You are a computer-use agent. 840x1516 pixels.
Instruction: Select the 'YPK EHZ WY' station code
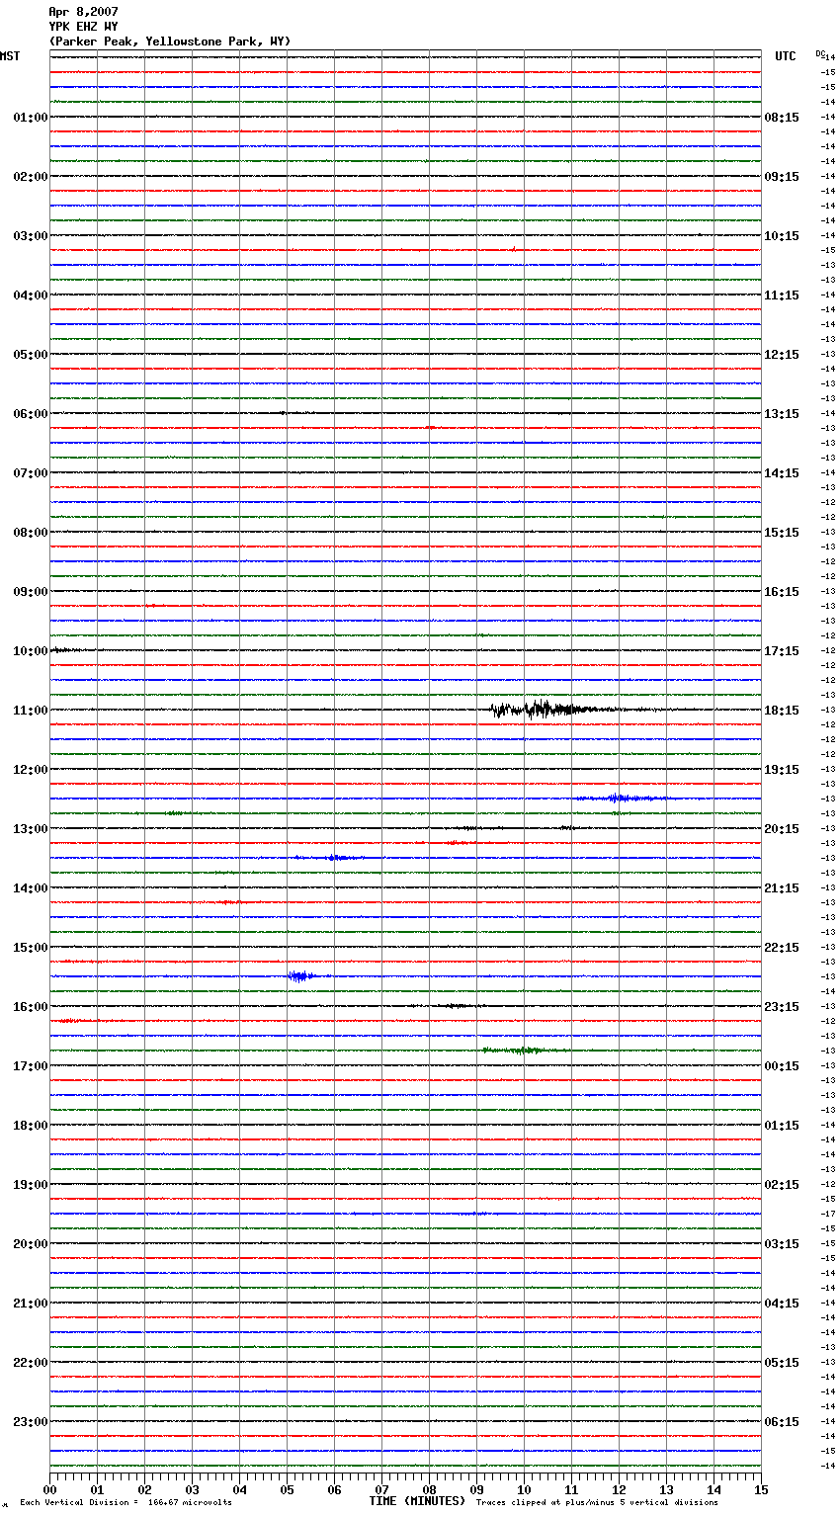[83, 27]
